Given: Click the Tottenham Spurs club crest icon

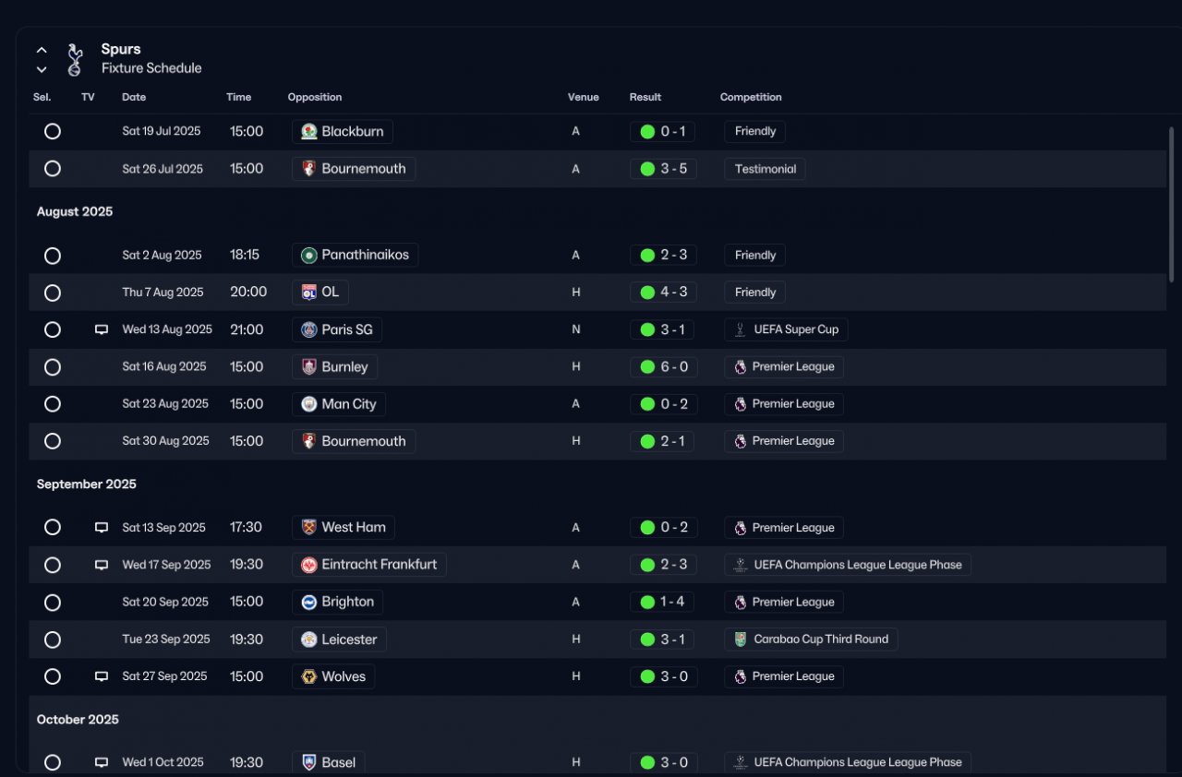Looking at the screenshot, I should (x=75, y=59).
